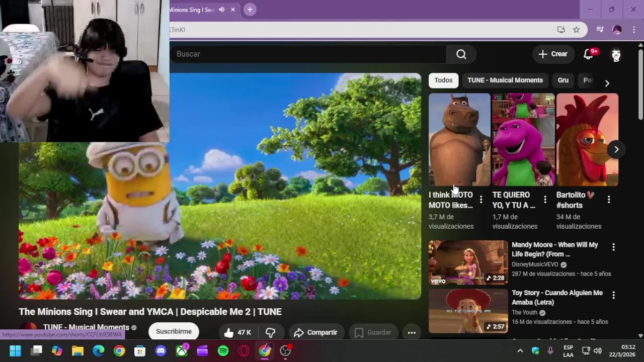Show next Shorts with the arrow
Image resolution: width=644 pixels, height=362 pixels.
(x=616, y=149)
